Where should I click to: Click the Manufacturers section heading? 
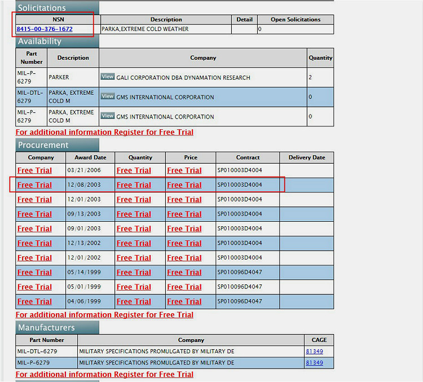pyautogui.click(x=57, y=327)
